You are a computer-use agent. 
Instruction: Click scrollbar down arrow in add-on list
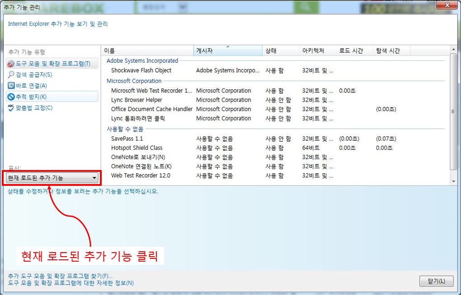click(454, 181)
